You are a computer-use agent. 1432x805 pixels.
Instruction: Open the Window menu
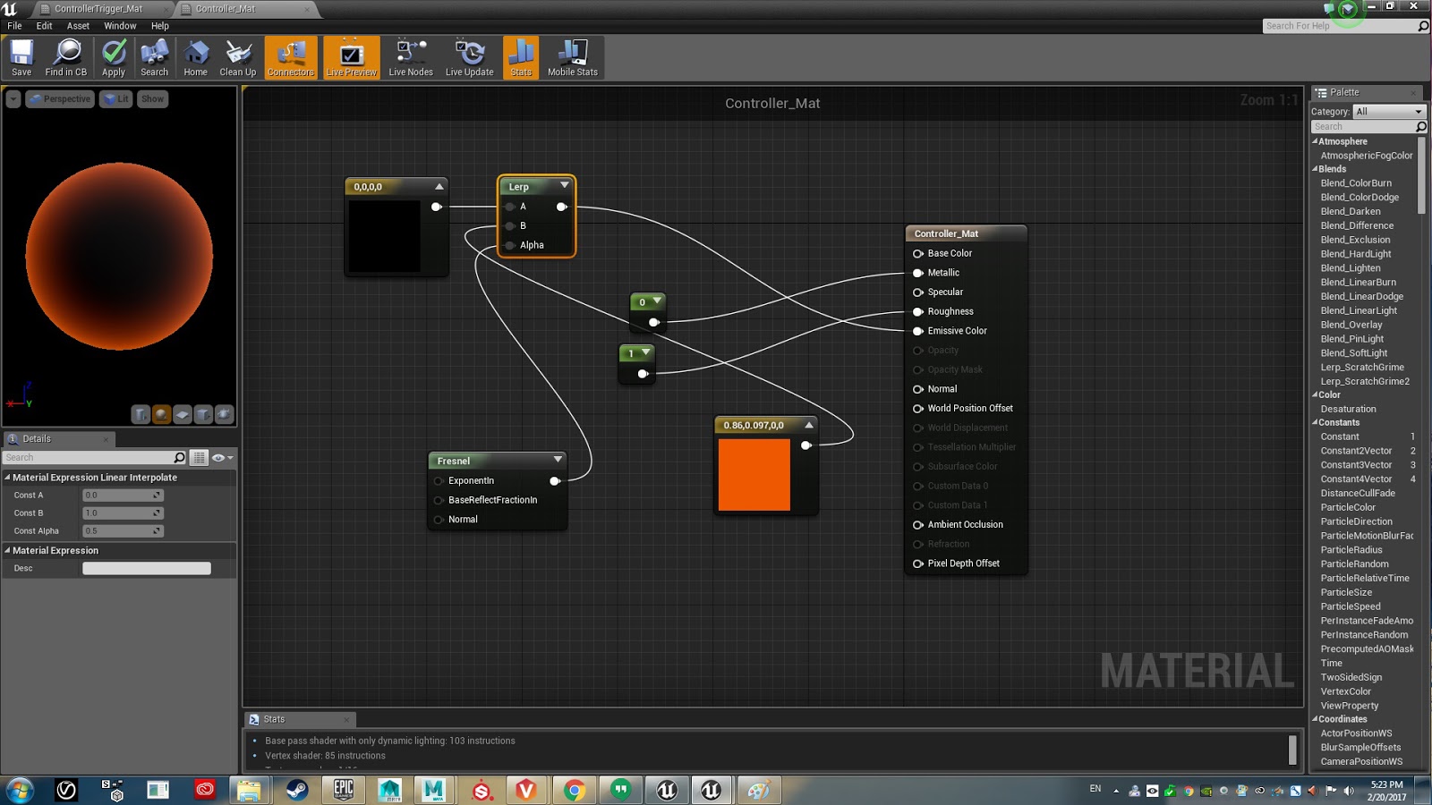pyautogui.click(x=119, y=26)
